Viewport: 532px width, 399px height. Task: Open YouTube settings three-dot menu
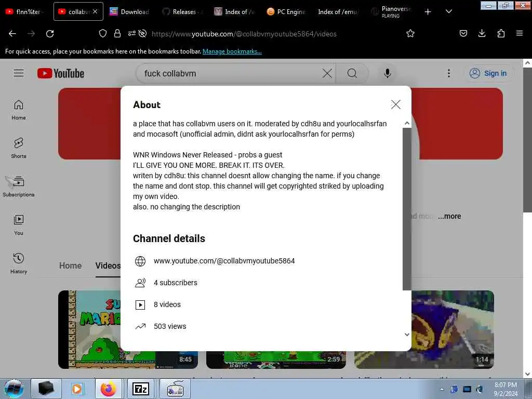tap(448, 73)
